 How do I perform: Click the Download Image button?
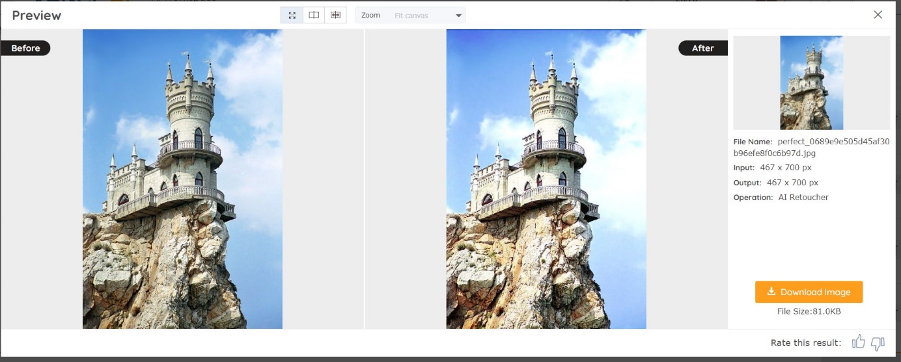click(x=809, y=292)
